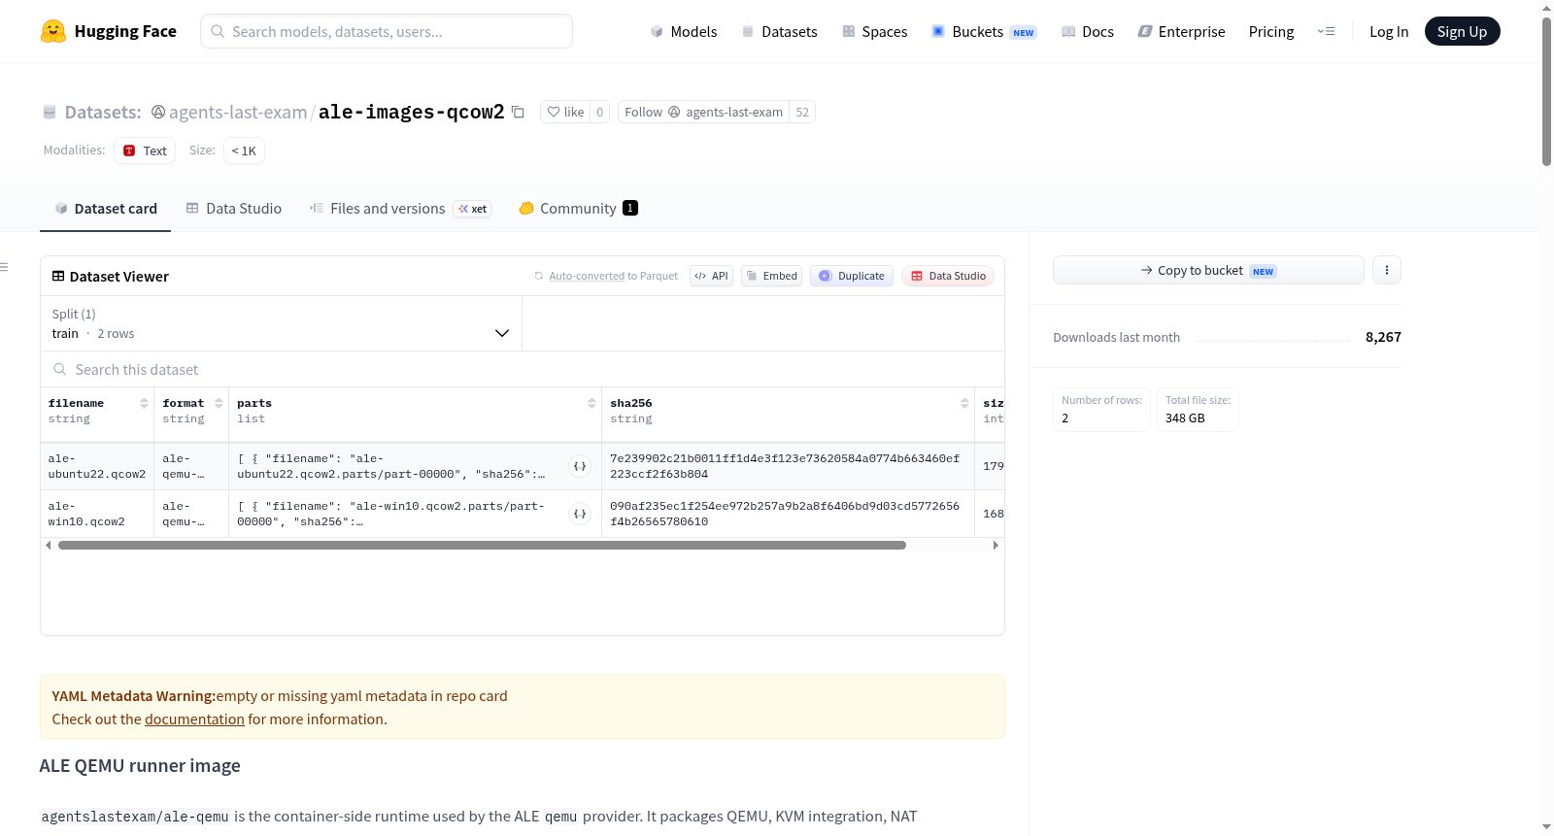This screenshot has width=1554, height=836.
Task: Sort by the sha256 column
Action: point(964,403)
